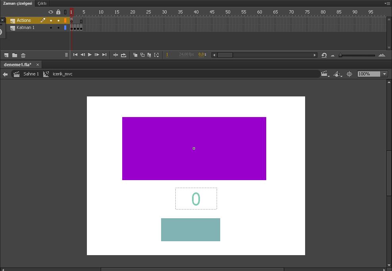
Task: Open the Edit Scene dropdown
Action: (x=325, y=74)
